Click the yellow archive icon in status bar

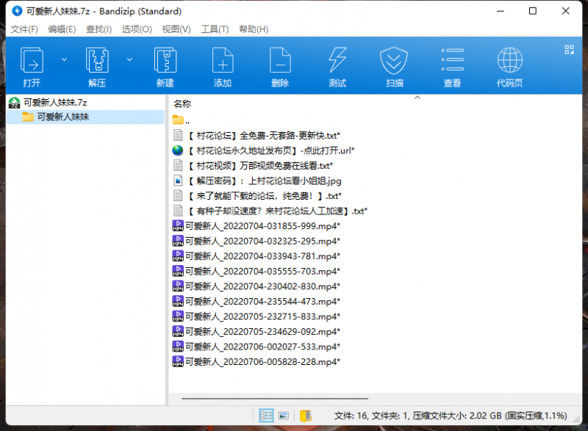coord(305,416)
